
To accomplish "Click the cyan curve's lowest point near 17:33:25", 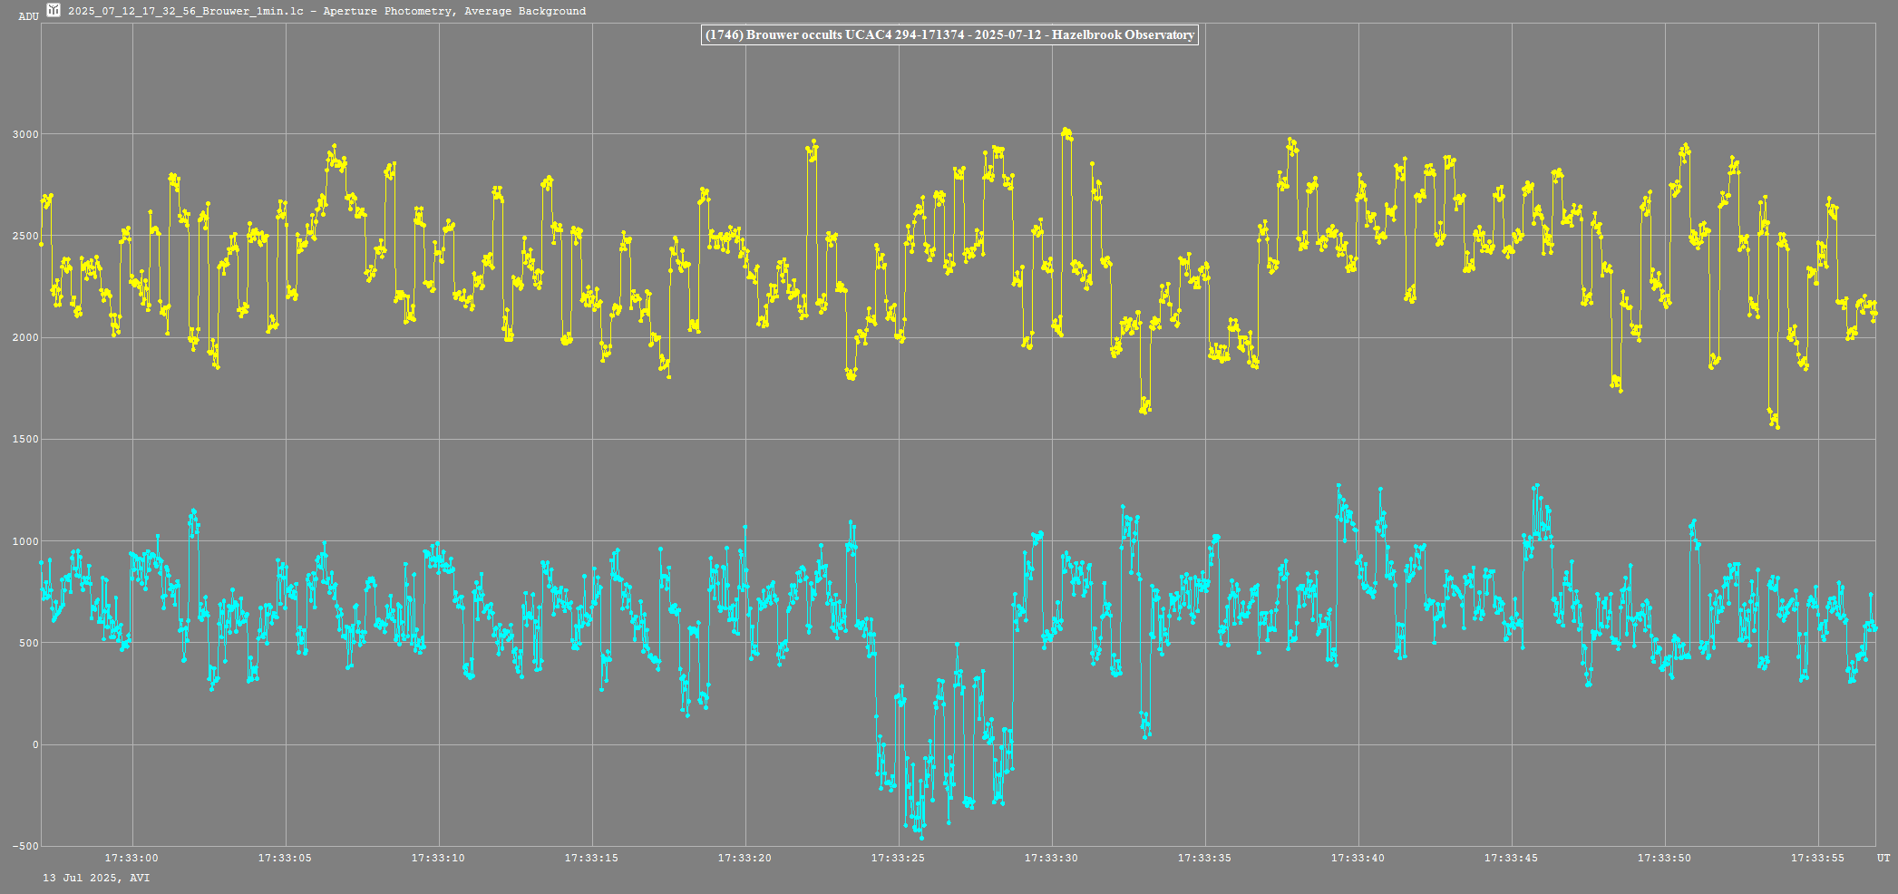I will coord(910,836).
